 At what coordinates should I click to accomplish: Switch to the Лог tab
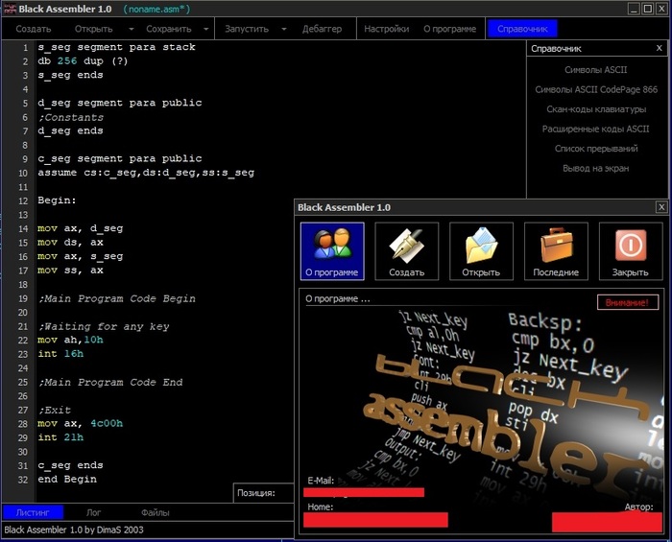pyautogui.click(x=94, y=512)
